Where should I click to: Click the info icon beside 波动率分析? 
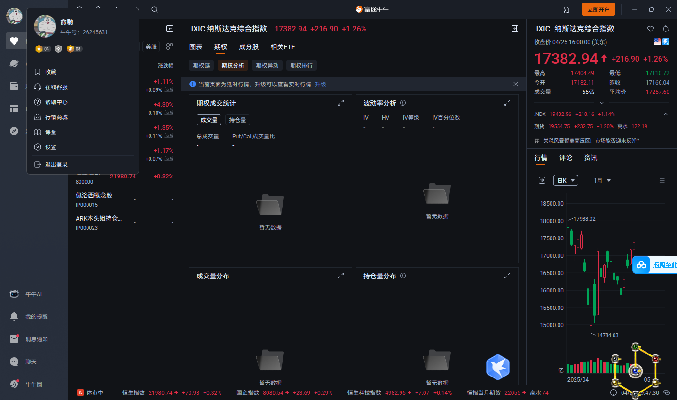coord(403,103)
